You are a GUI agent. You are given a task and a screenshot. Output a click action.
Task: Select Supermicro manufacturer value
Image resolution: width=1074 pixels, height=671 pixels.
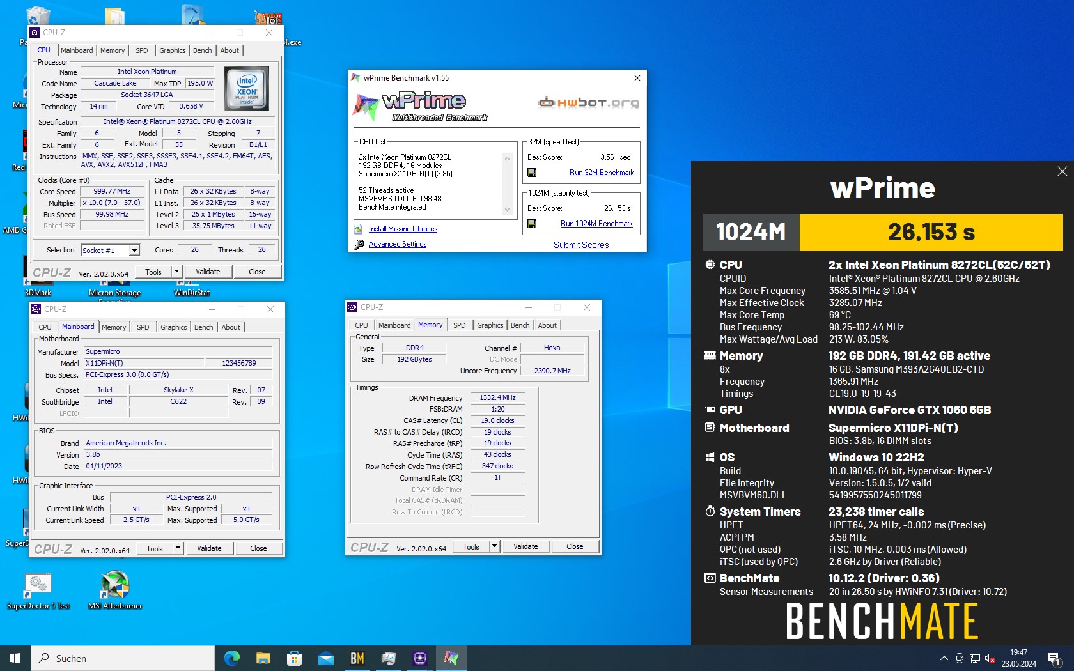tap(178, 351)
